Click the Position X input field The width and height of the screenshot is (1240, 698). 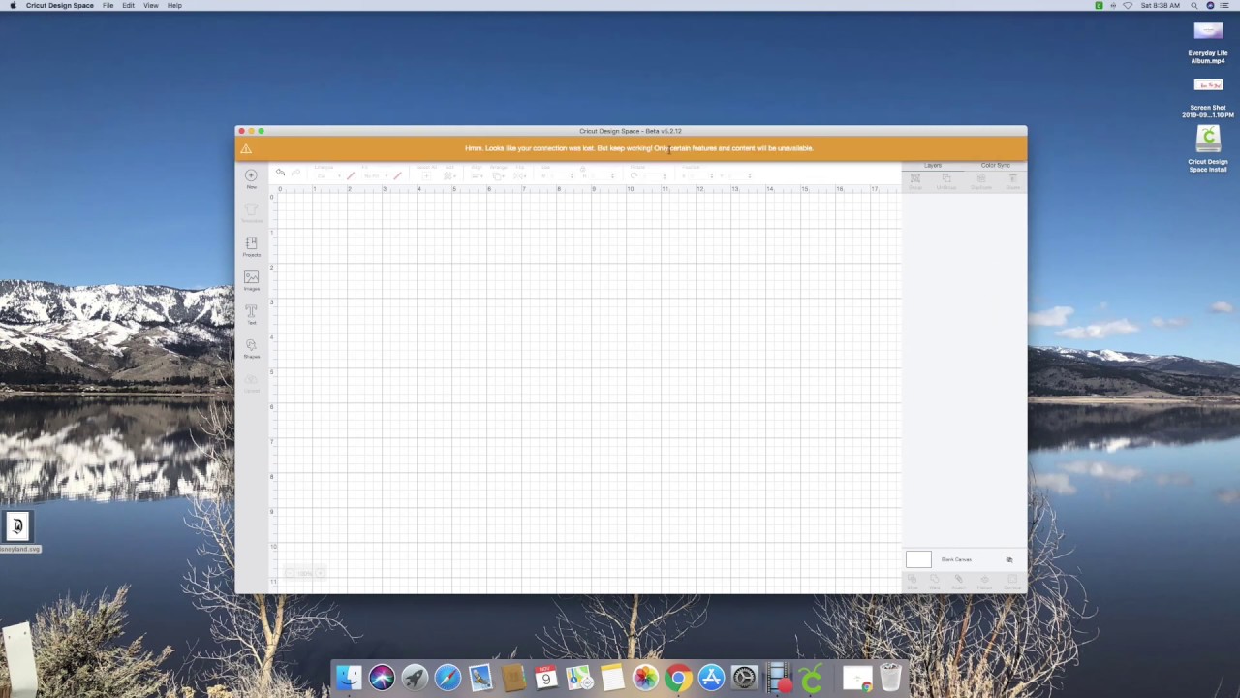[x=699, y=175]
